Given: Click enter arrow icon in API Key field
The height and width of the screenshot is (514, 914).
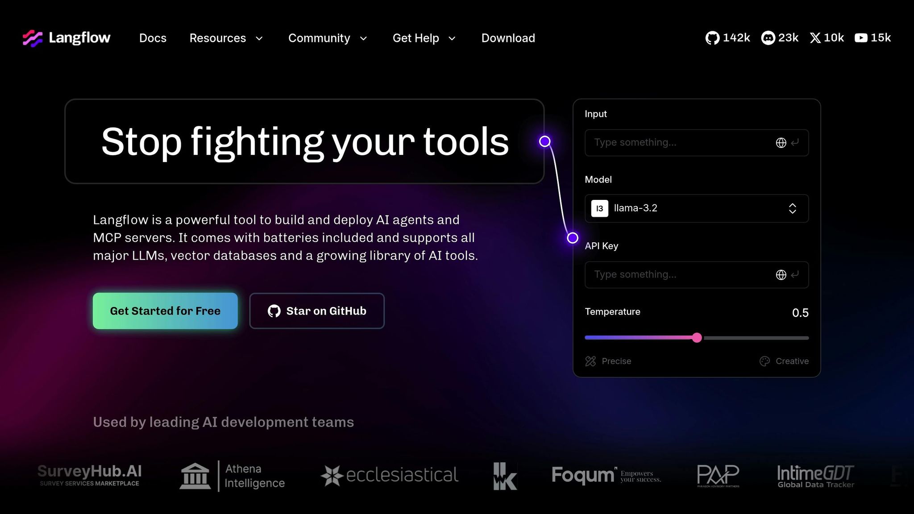Looking at the screenshot, I should click(795, 275).
